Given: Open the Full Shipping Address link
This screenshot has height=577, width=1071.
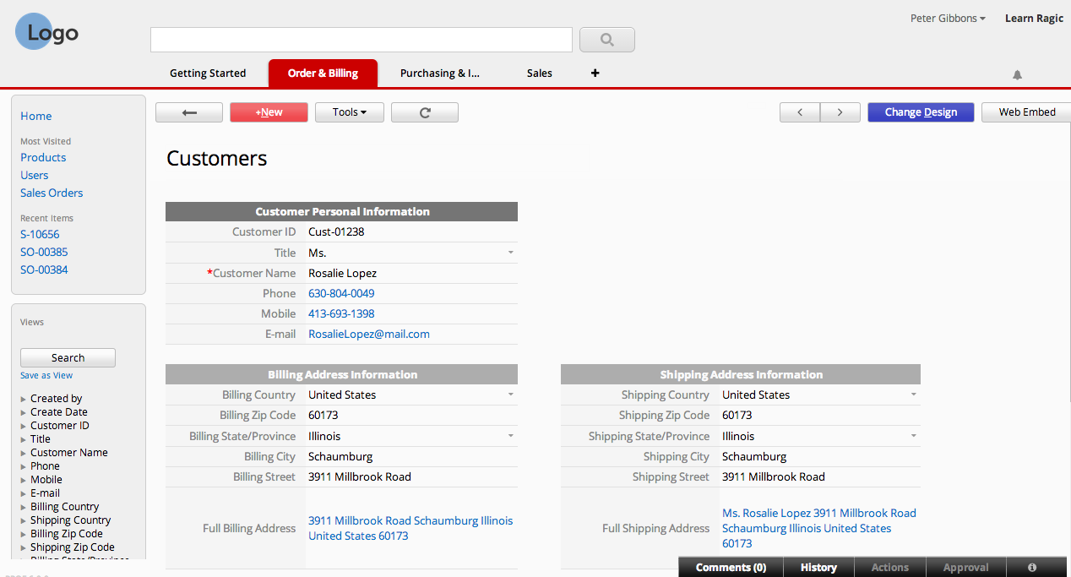Looking at the screenshot, I should [819, 529].
